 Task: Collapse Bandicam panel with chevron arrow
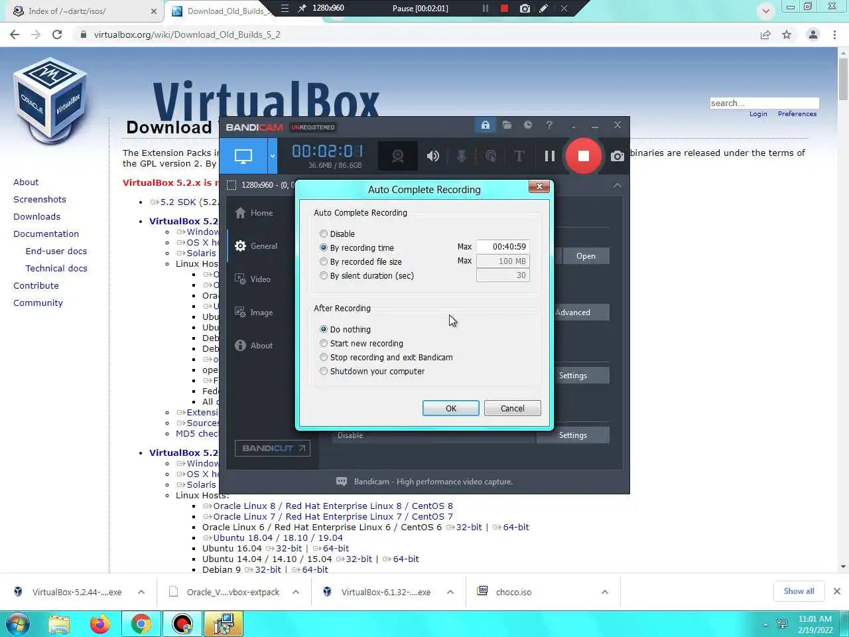pos(618,185)
